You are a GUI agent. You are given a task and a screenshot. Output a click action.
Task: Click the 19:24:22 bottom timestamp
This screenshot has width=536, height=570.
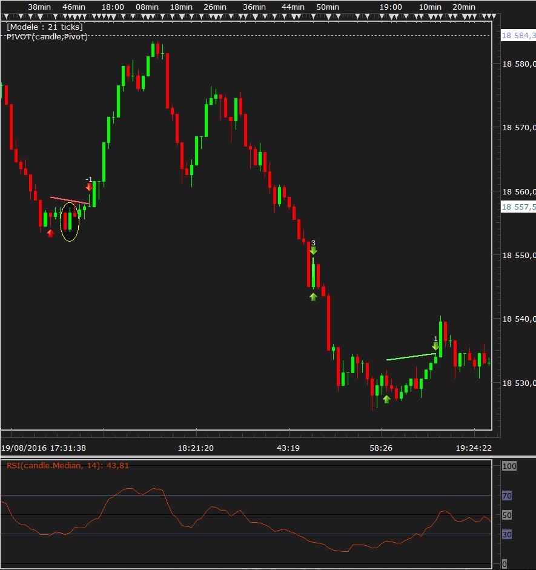pos(474,448)
